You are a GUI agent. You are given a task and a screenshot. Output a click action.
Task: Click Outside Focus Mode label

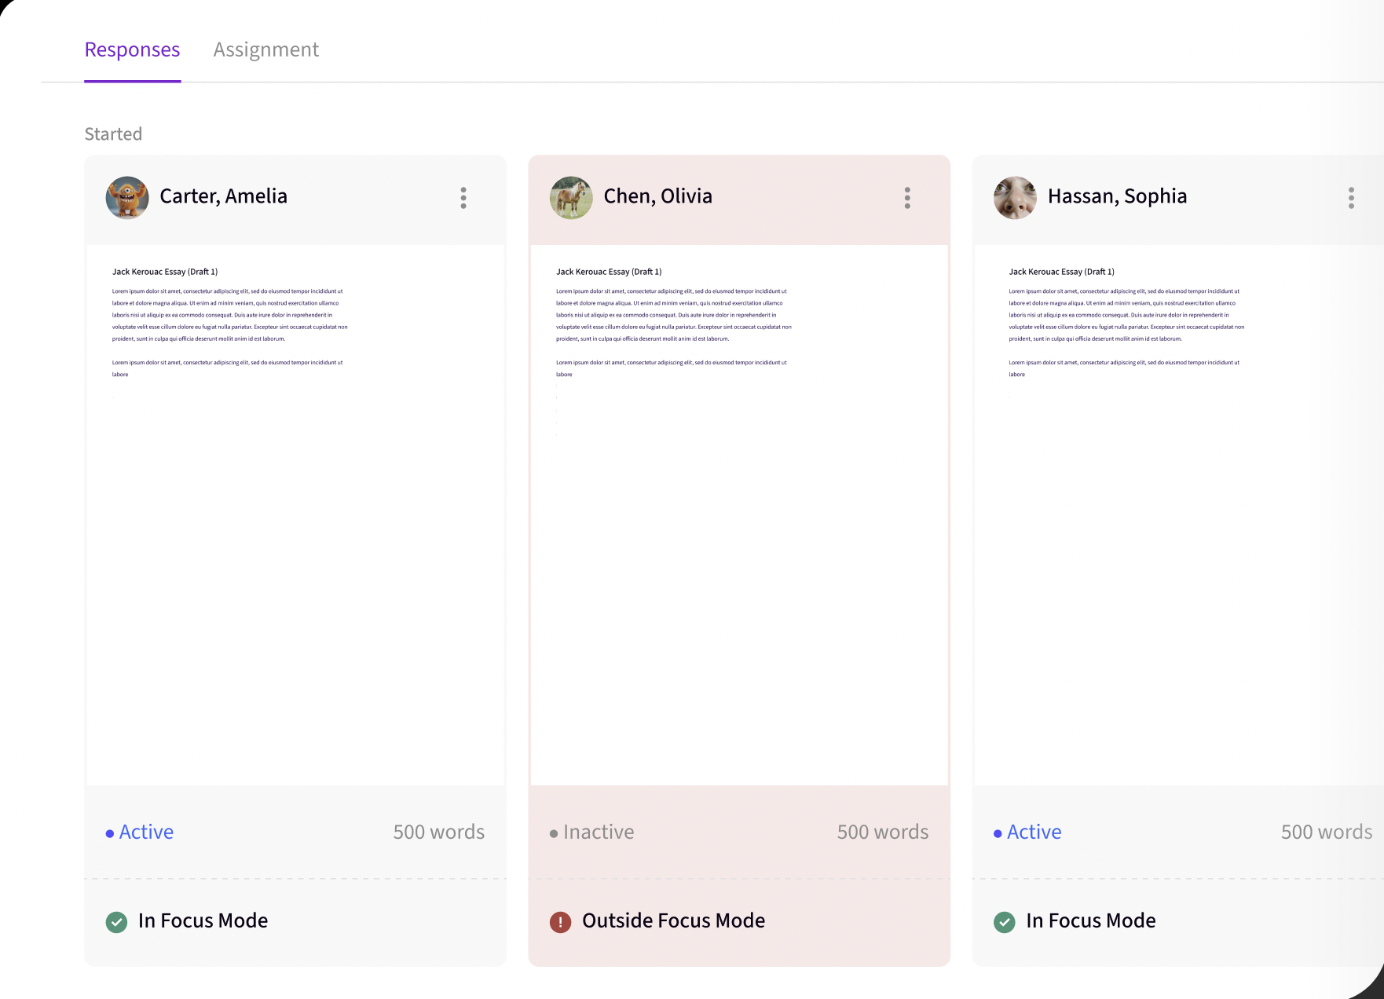(x=673, y=920)
